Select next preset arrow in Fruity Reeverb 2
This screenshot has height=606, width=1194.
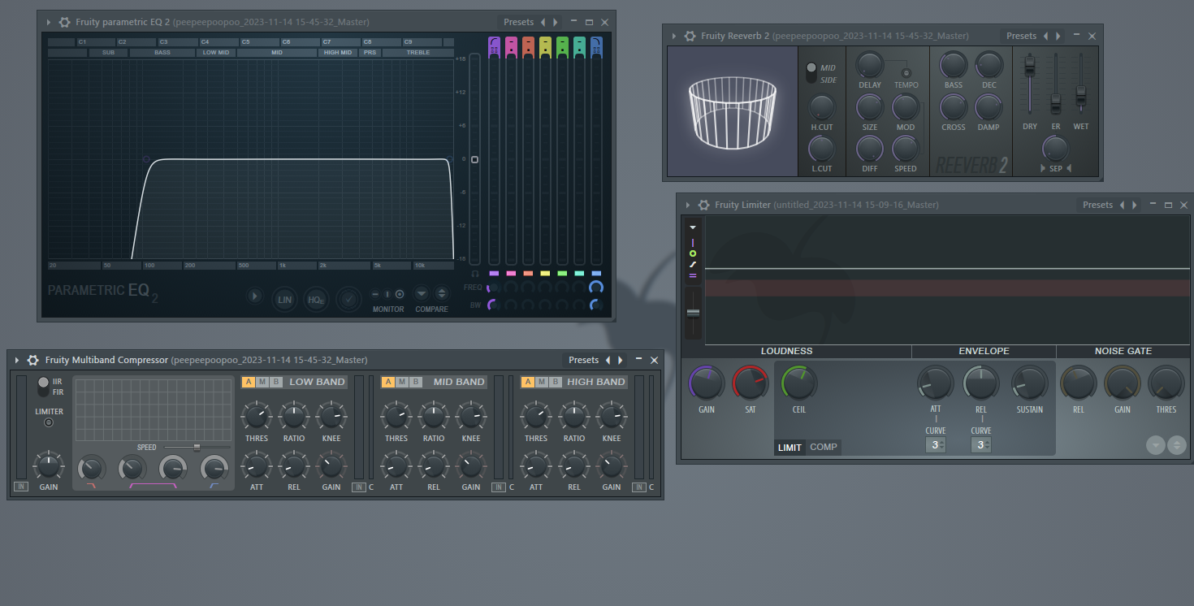[x=1058, y=36]
